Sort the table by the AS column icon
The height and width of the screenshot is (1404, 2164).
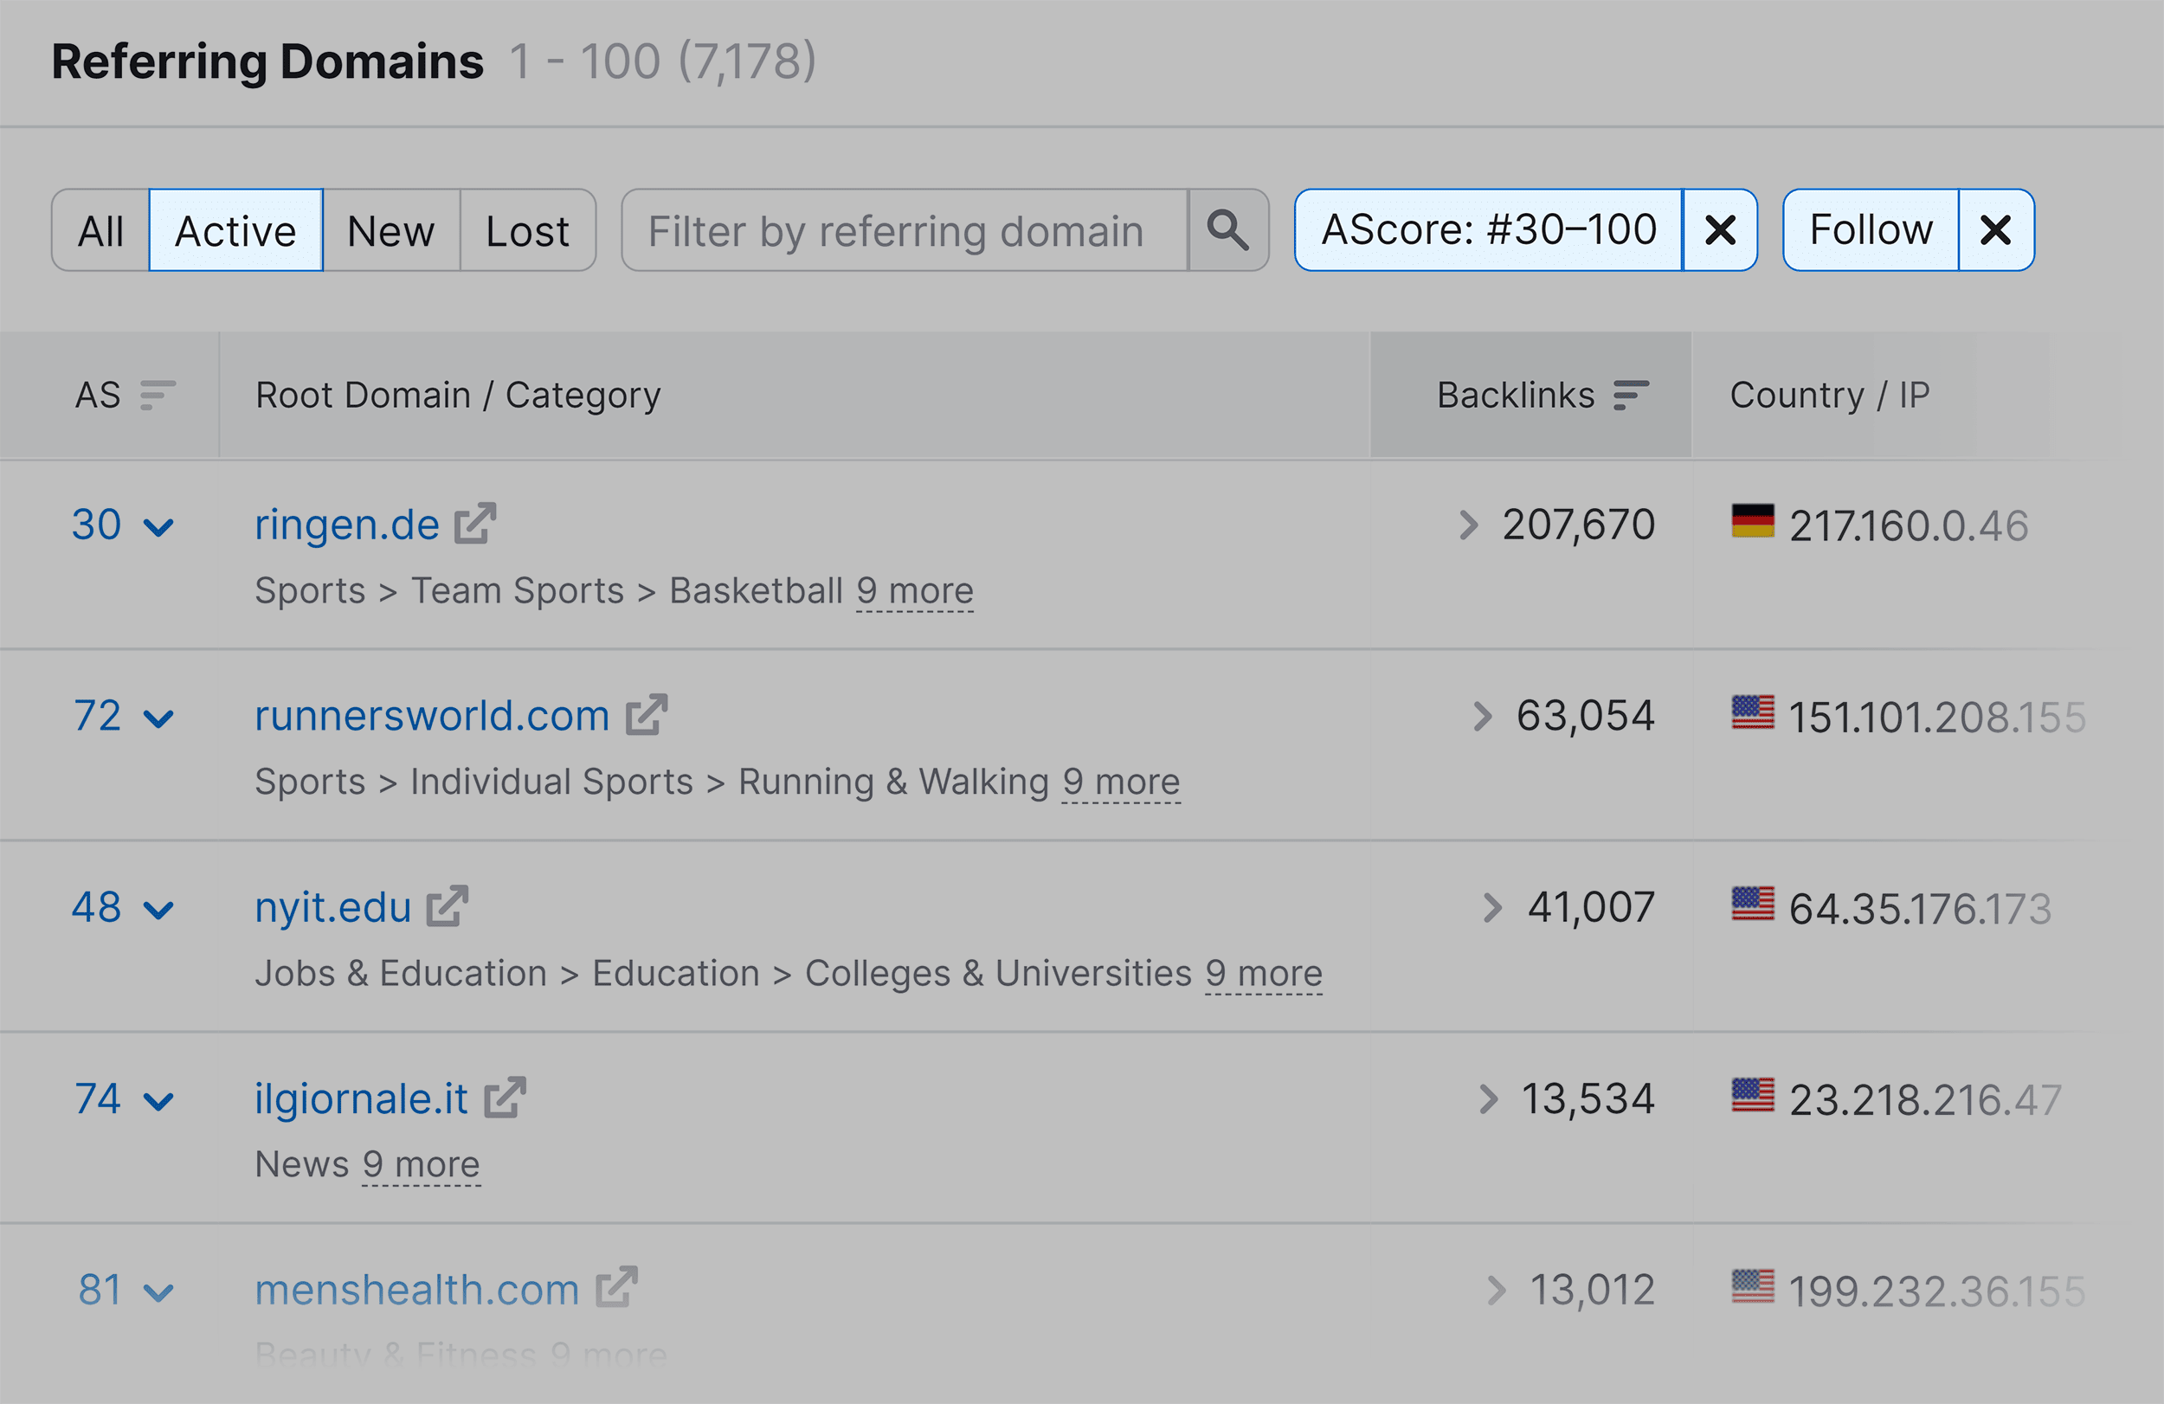coord(156,395)
